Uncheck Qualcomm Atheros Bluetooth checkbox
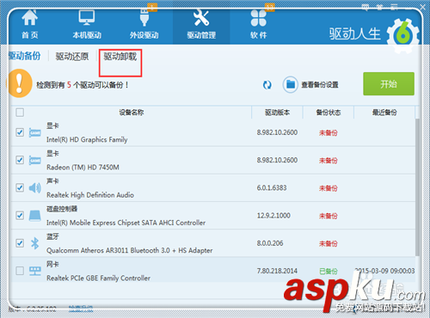Screen dimensions: 430x318 click(x=20, y=243)
